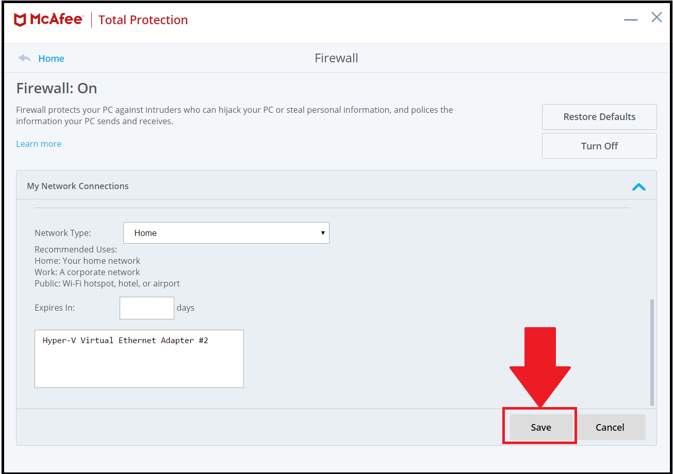Click the Firewall page title
The height and width of the screenshot is (474, 673).
[336, 58]
